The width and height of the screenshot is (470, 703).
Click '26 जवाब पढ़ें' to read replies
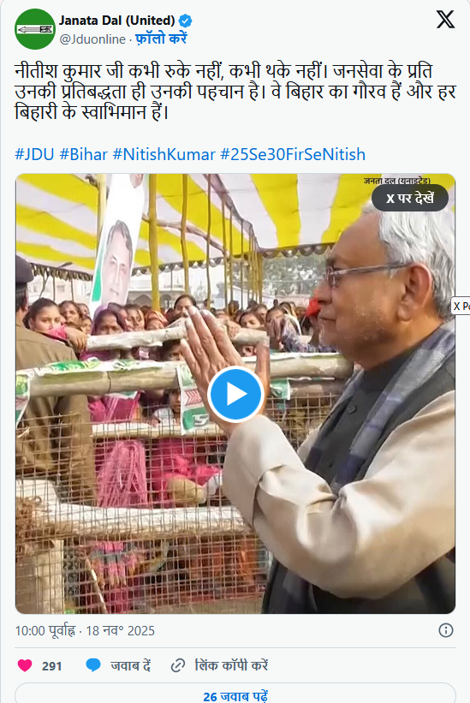pyautogui.click(x=235, y=694)
